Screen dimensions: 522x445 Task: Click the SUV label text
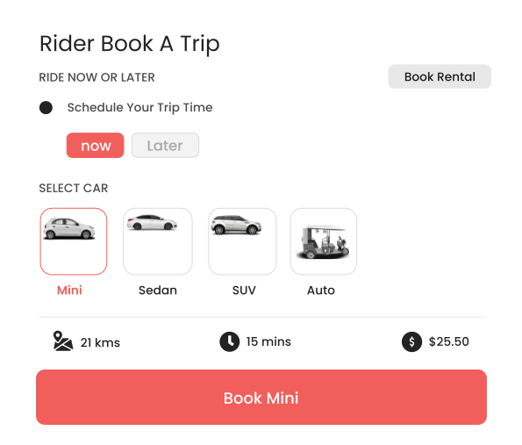pos(244,291)
